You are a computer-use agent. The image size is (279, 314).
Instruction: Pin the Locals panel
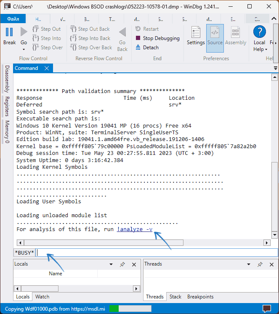(x=122, y=264)
